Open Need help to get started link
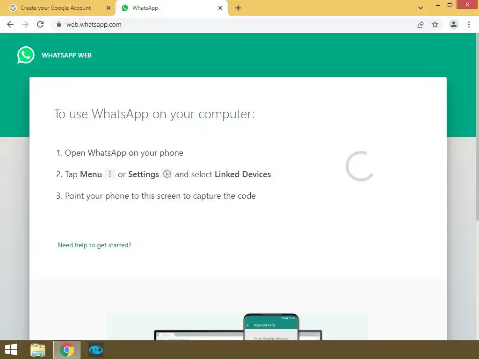The image size is (479, 359). [94, 245]
